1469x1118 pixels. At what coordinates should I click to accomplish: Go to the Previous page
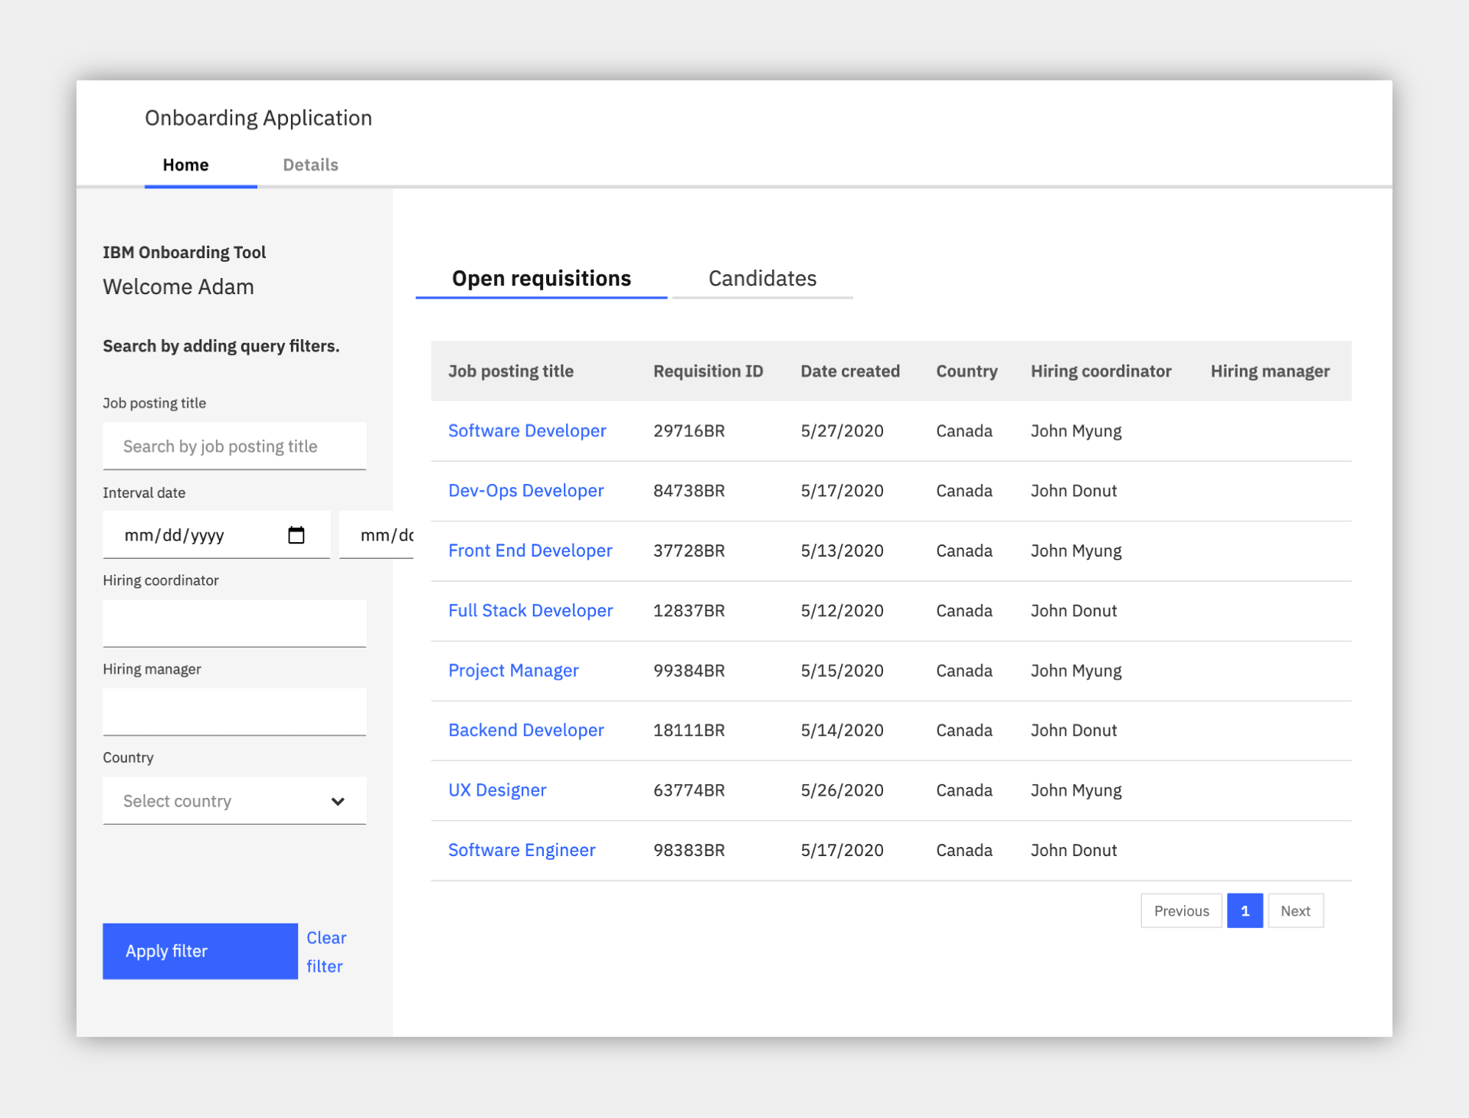tap(1181, 911)
